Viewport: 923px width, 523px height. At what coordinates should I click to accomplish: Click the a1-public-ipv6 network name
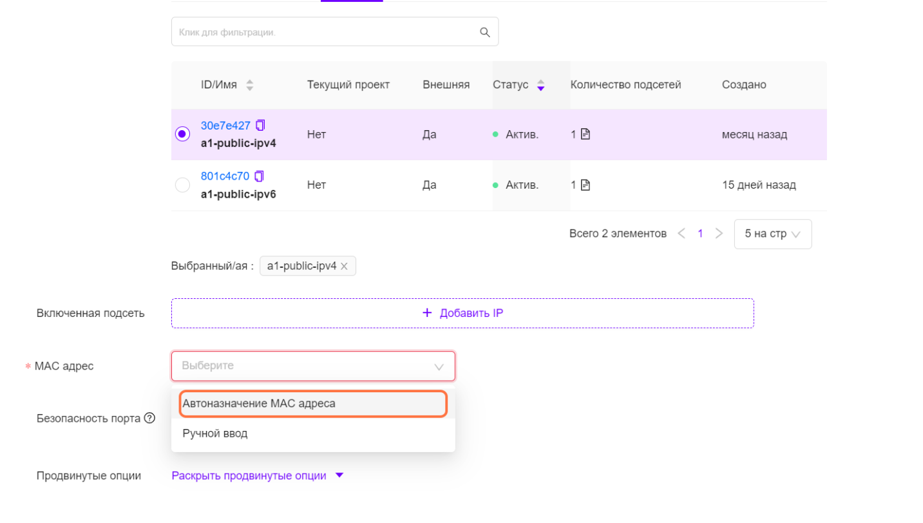click(238, 194)
